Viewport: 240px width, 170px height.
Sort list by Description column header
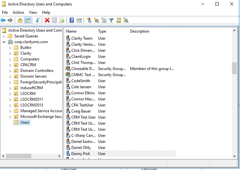pyautogui.click(x=152, y=31)
